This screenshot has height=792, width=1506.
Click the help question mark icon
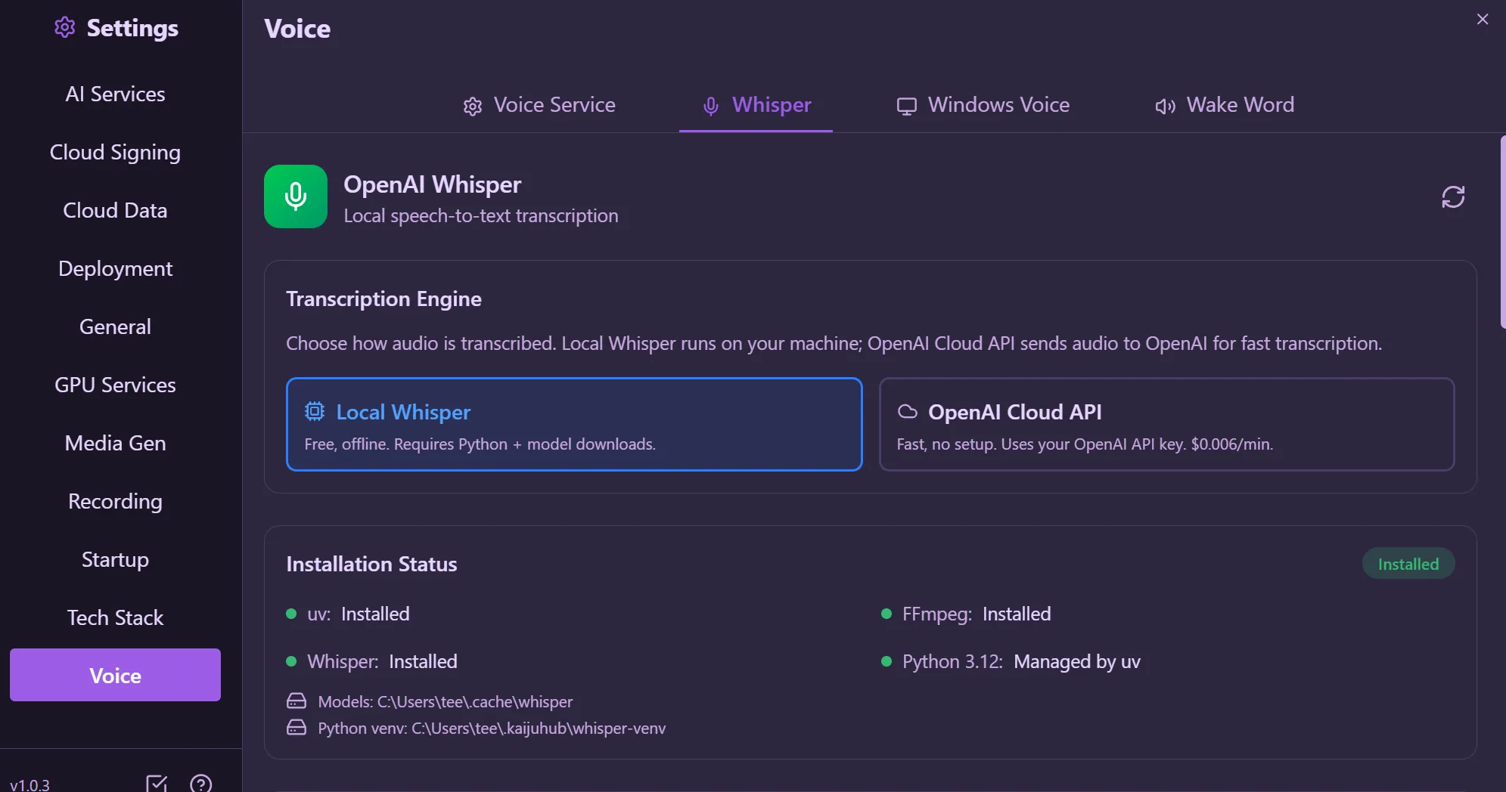click(x=200, y=784)
